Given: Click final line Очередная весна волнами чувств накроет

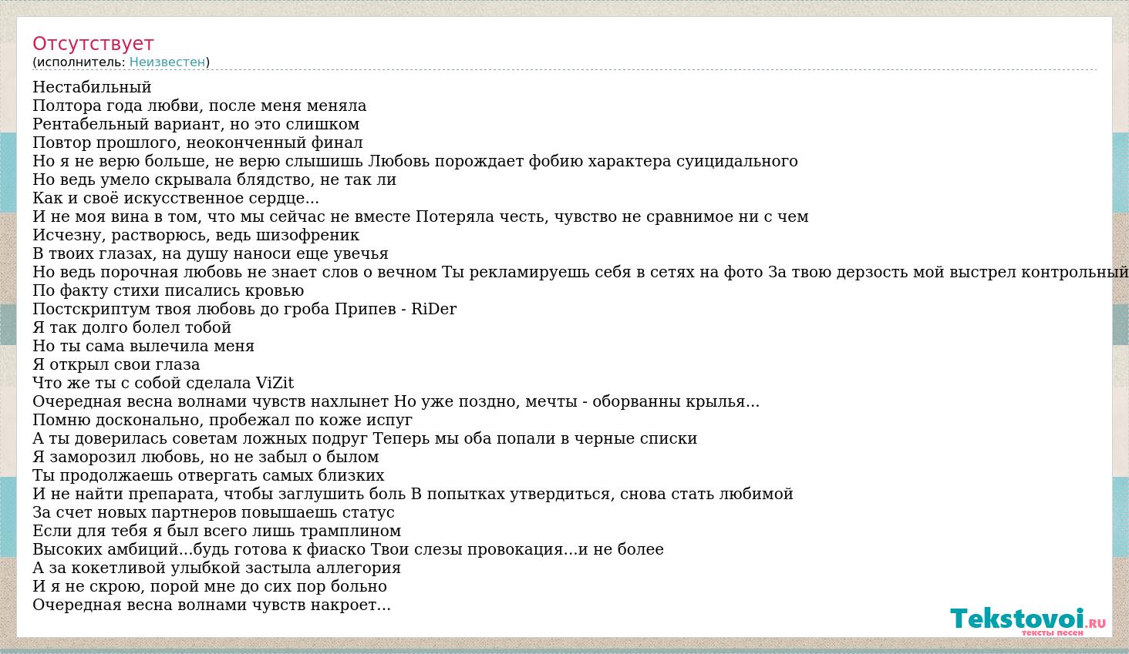Looking at the screenshot, I should [x=212, y=605].
